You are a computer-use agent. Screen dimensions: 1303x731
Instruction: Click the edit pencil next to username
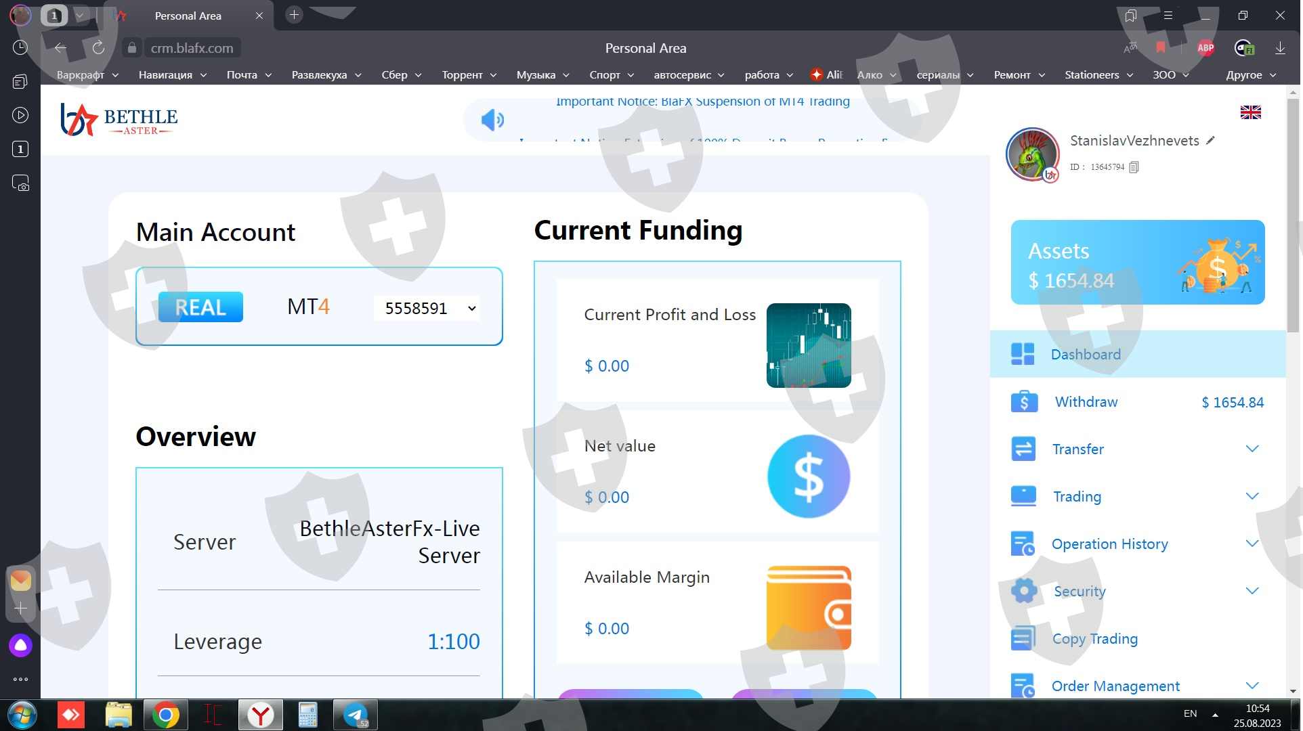coord(1211,140)
